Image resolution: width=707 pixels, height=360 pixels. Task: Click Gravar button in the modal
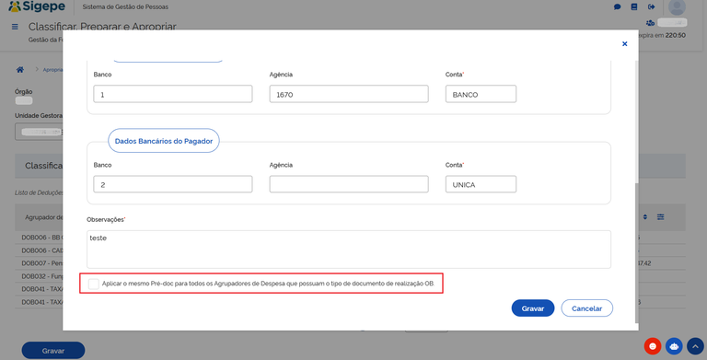pyautogui.click(x=532, y=308)
